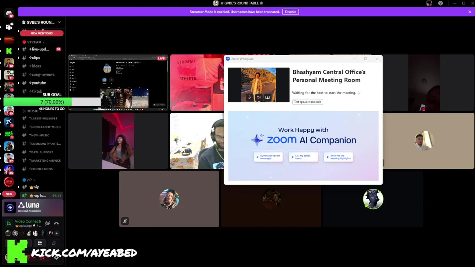475x267 pixels.
Task: Open Zoom preview virtual background icon
Action: (x=267, y=97)
